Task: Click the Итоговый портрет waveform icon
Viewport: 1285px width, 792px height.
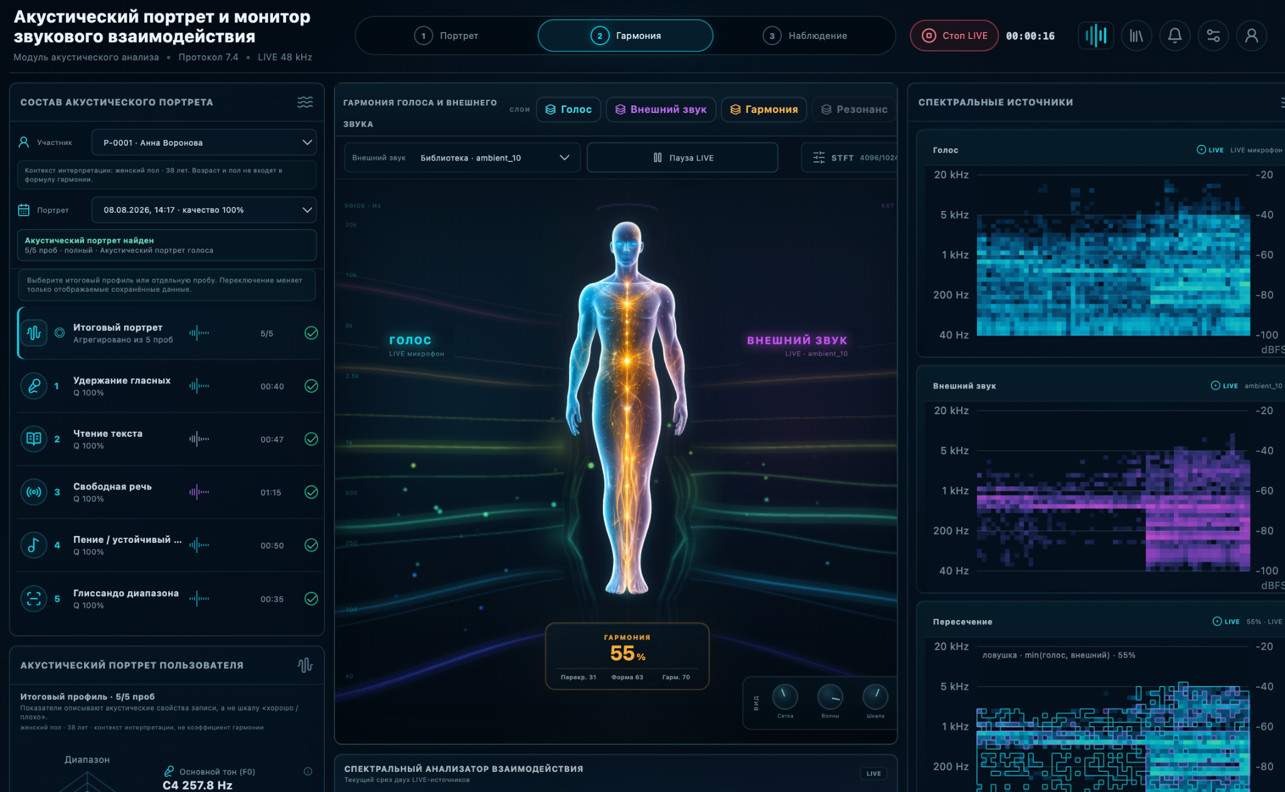Action: (x=34, y=333)
